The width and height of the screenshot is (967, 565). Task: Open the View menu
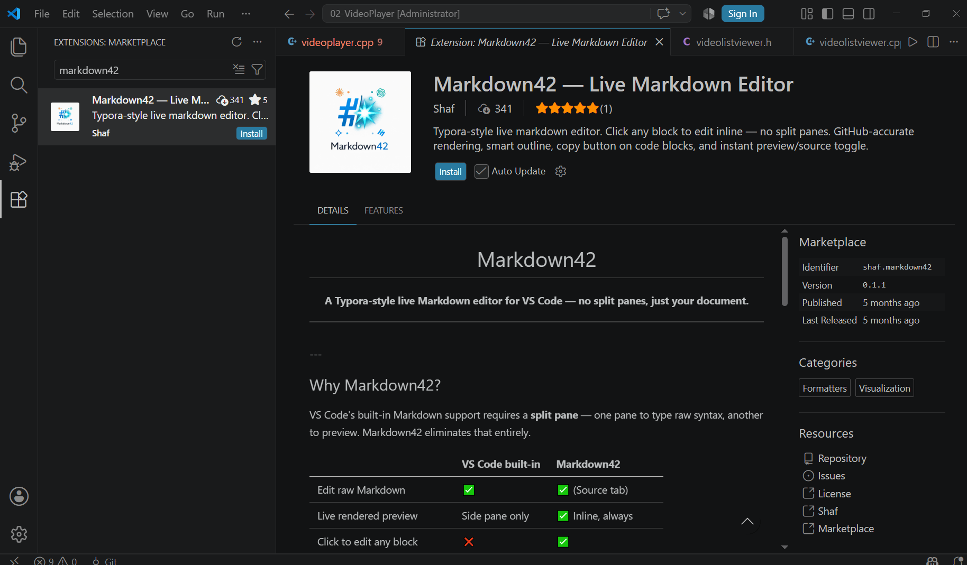click(157, 14)
